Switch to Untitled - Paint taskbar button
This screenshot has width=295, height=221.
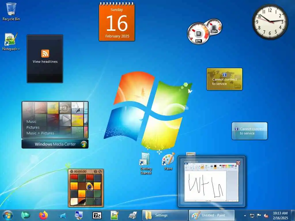pos(212,215)
